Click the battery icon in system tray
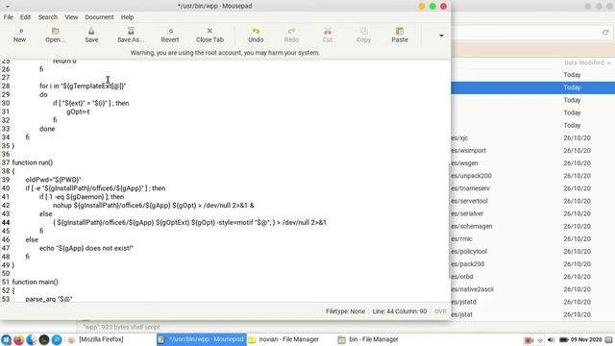Viewport: 615px width, 346px height. coord(564,339)
